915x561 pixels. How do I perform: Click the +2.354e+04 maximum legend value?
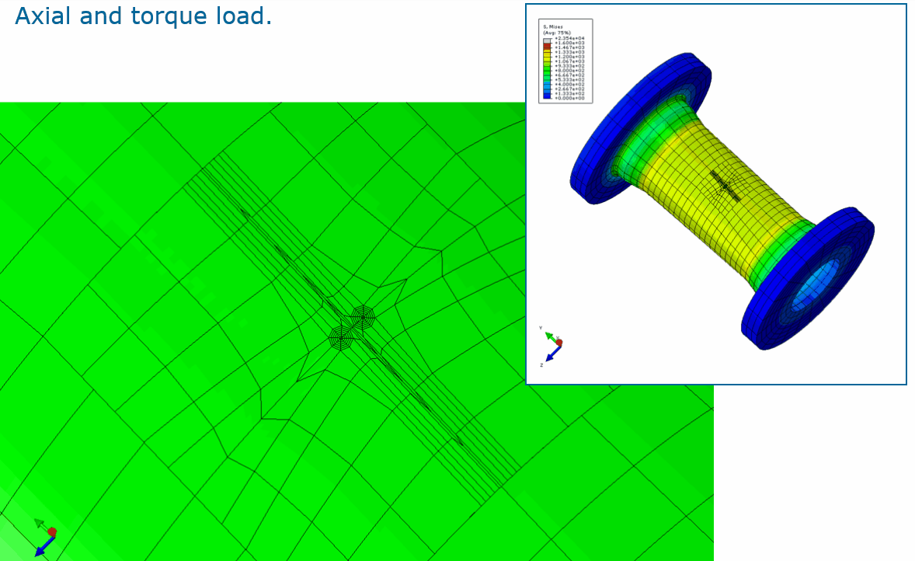pyautogui.click(x=569, y=38)
